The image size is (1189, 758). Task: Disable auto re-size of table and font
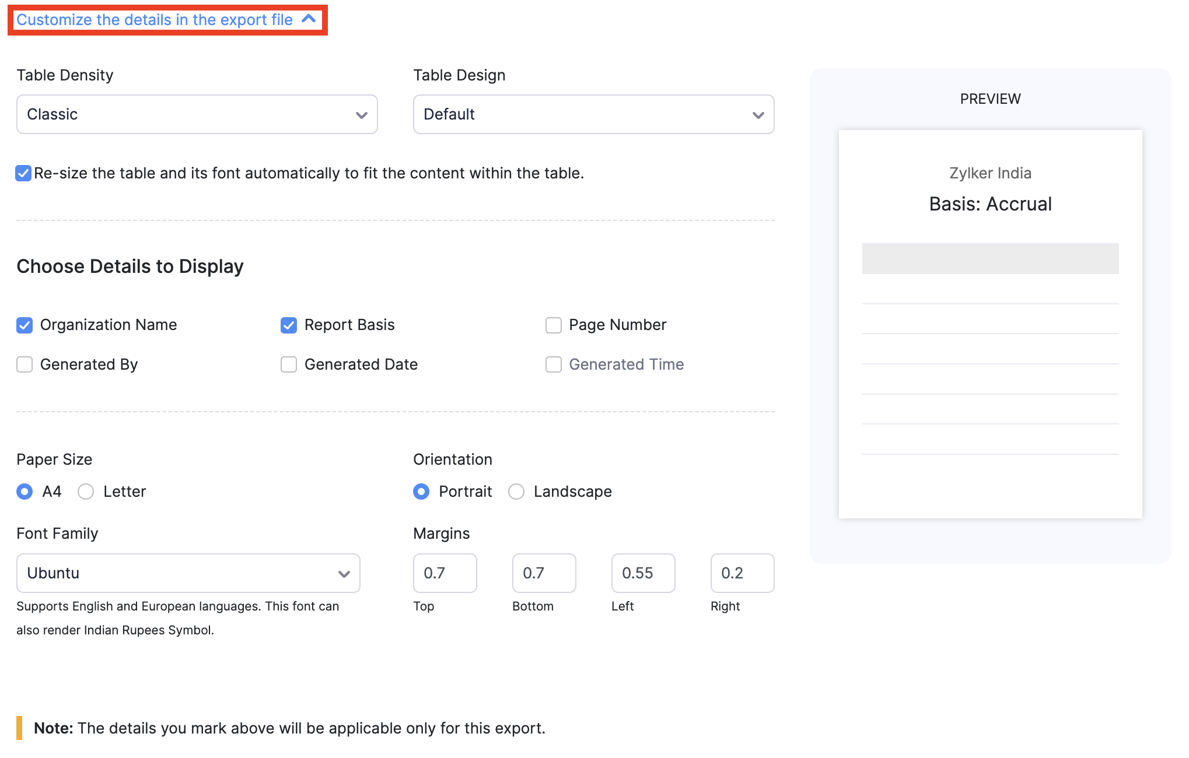coord(23,173)
